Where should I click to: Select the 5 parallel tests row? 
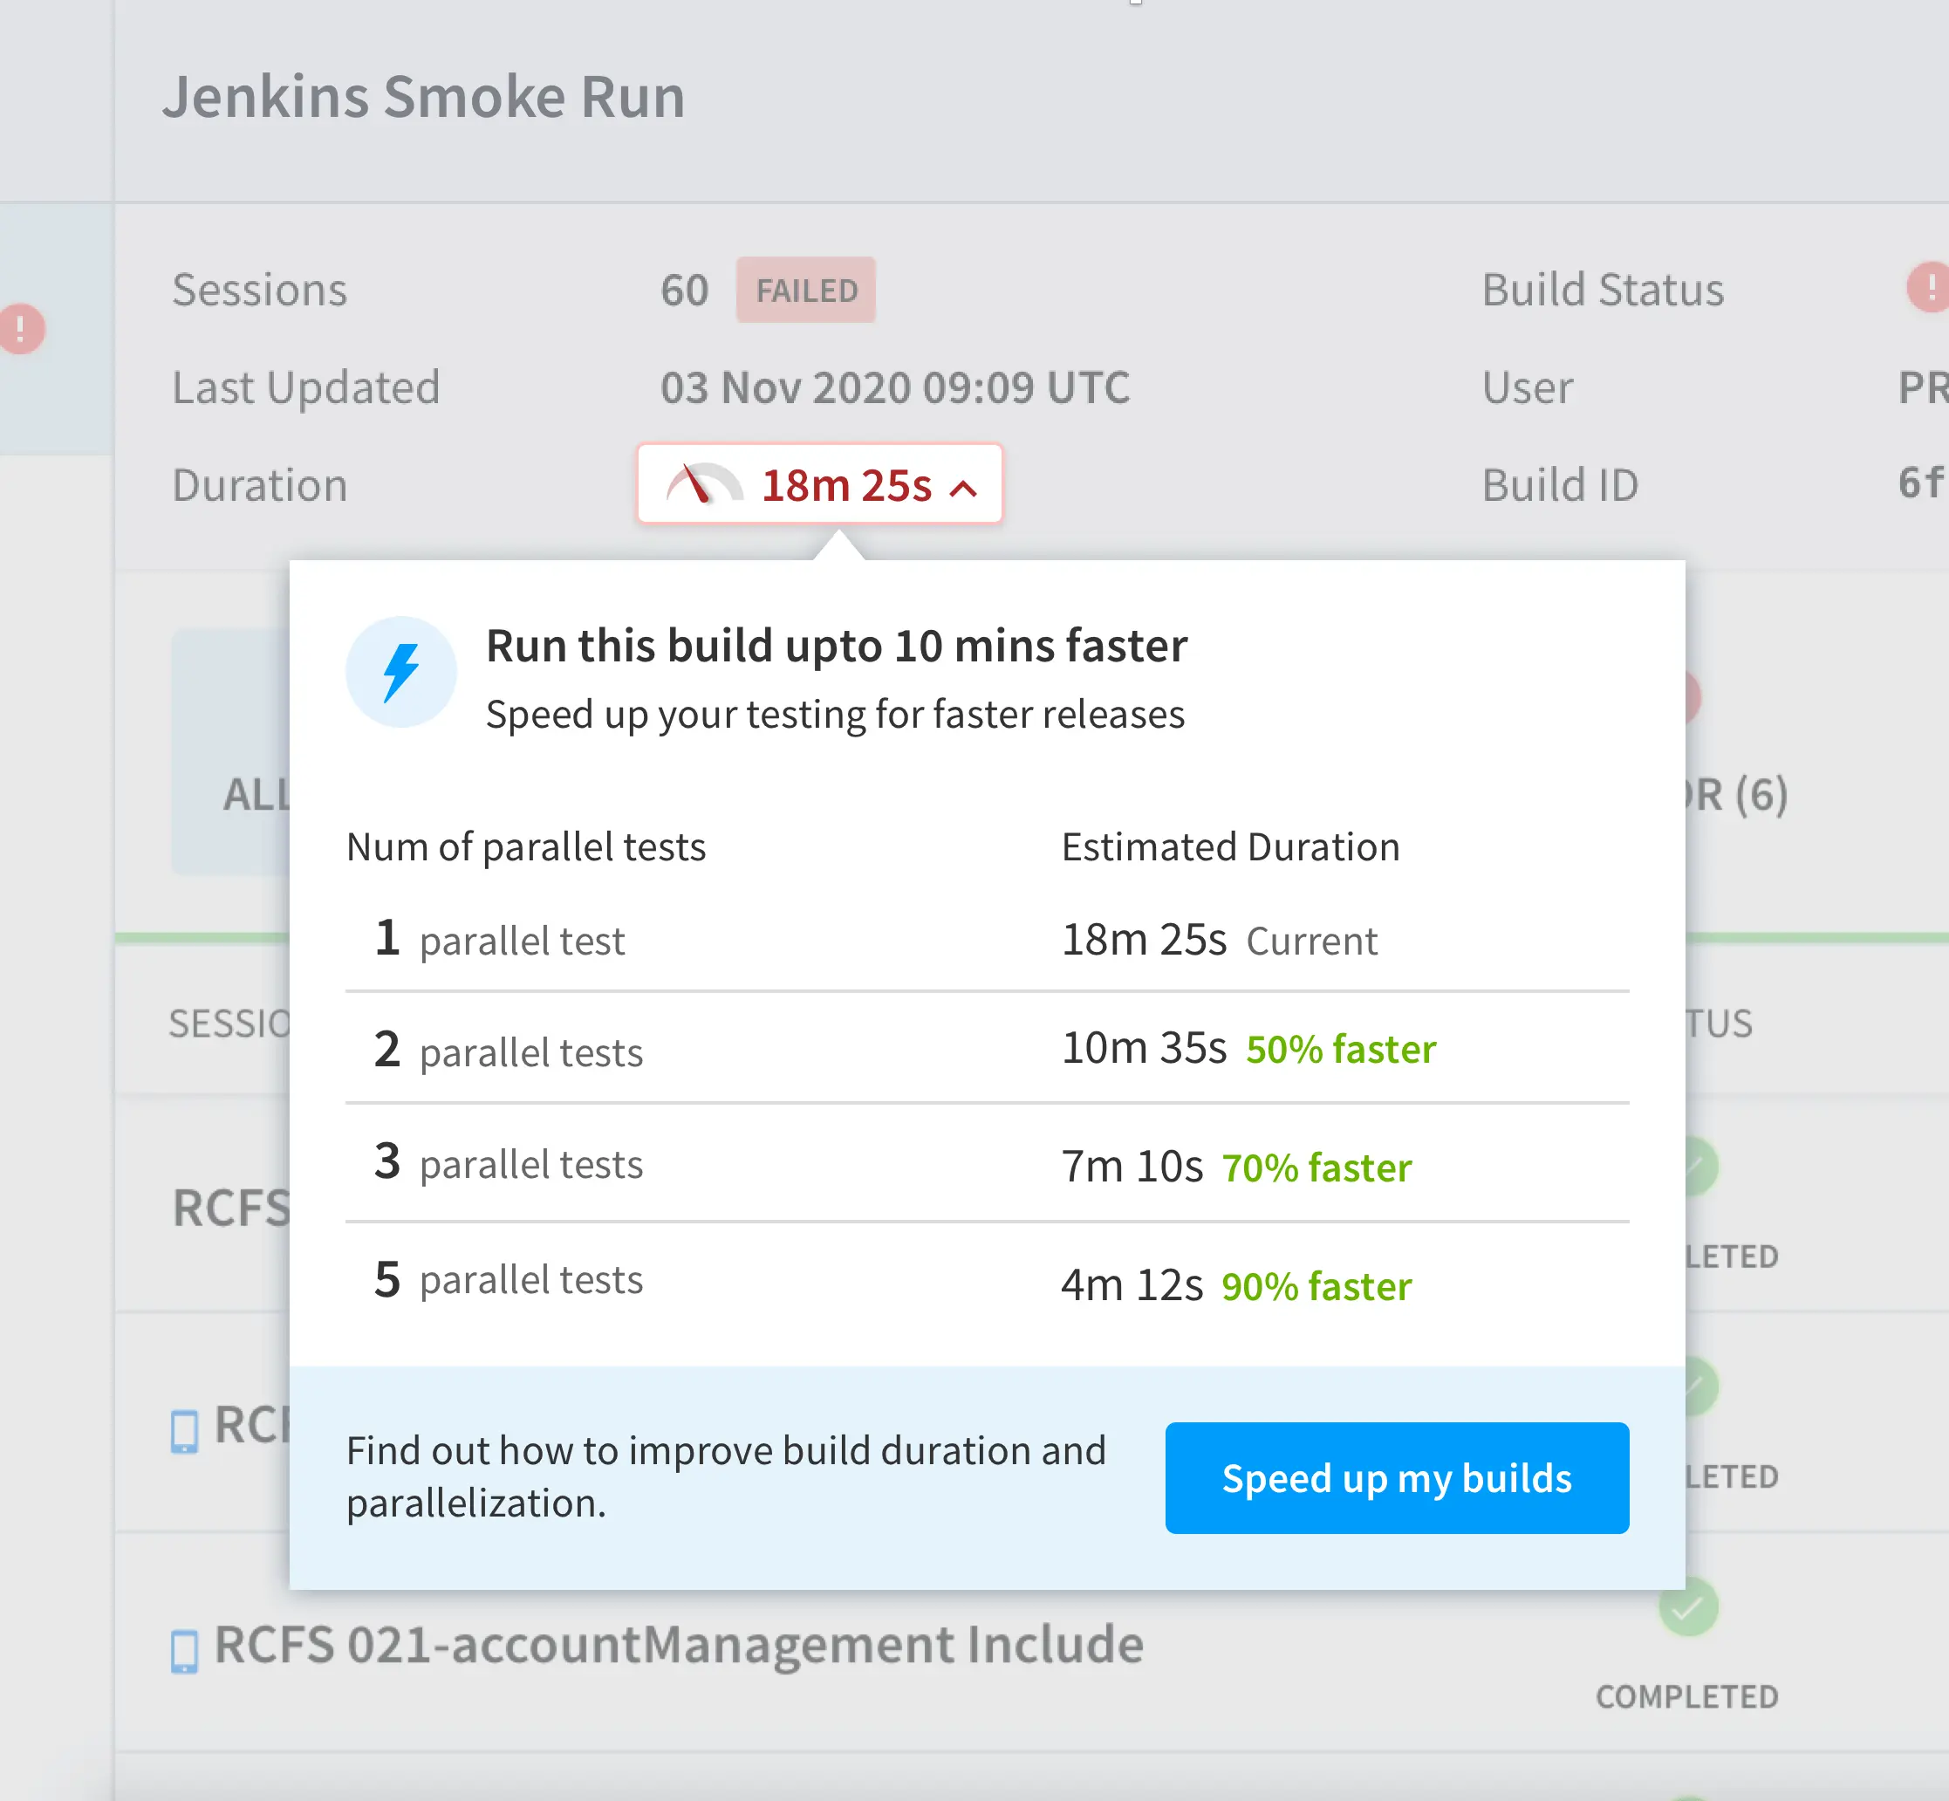(x=986, y=1281)
